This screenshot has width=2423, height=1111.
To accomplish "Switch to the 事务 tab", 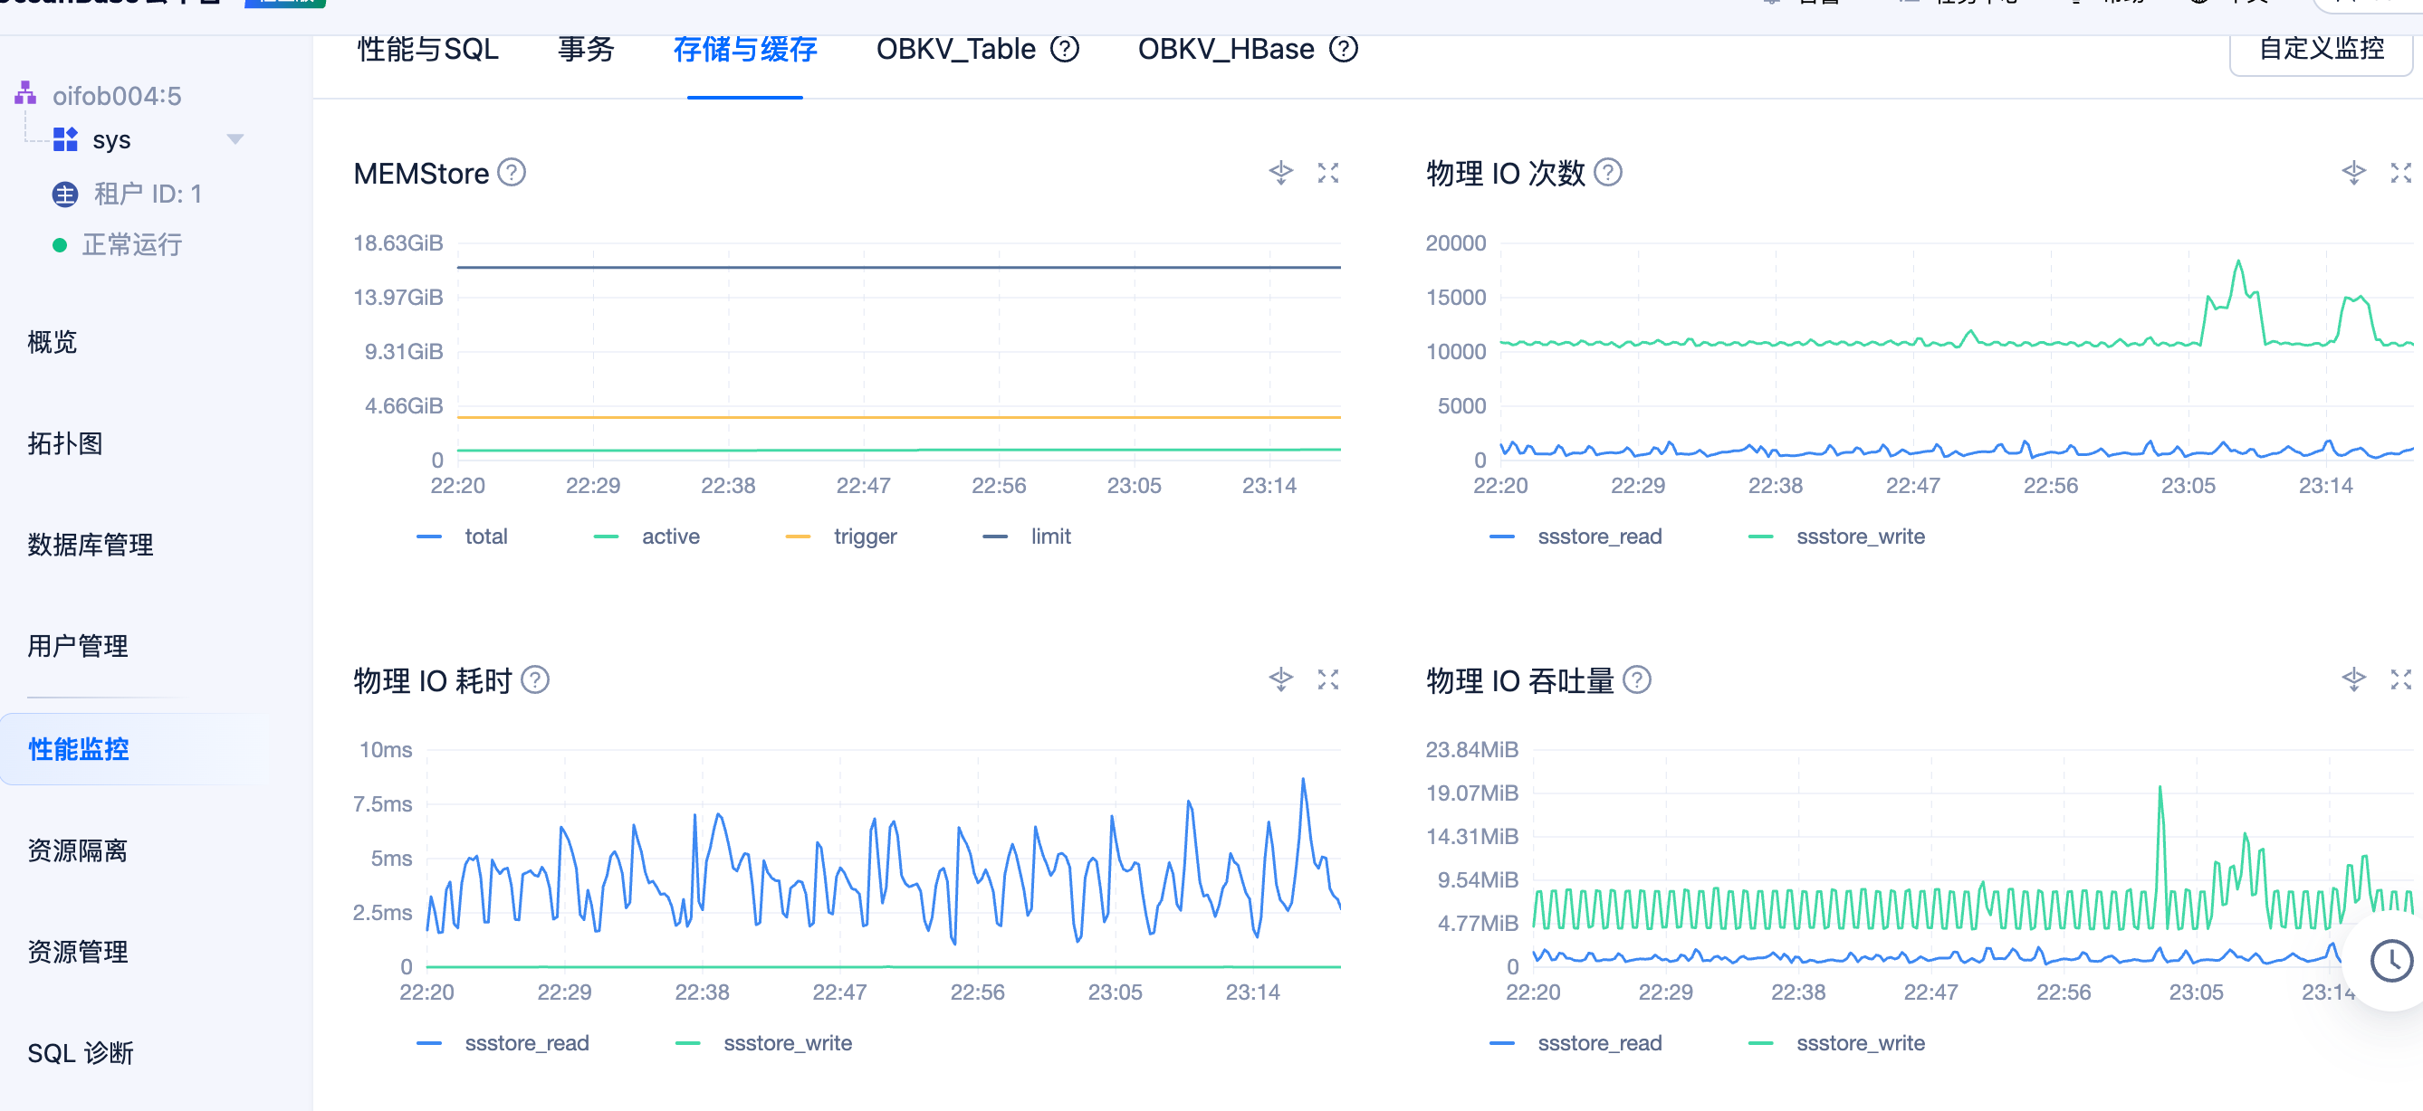I will (x=585, y=49).
